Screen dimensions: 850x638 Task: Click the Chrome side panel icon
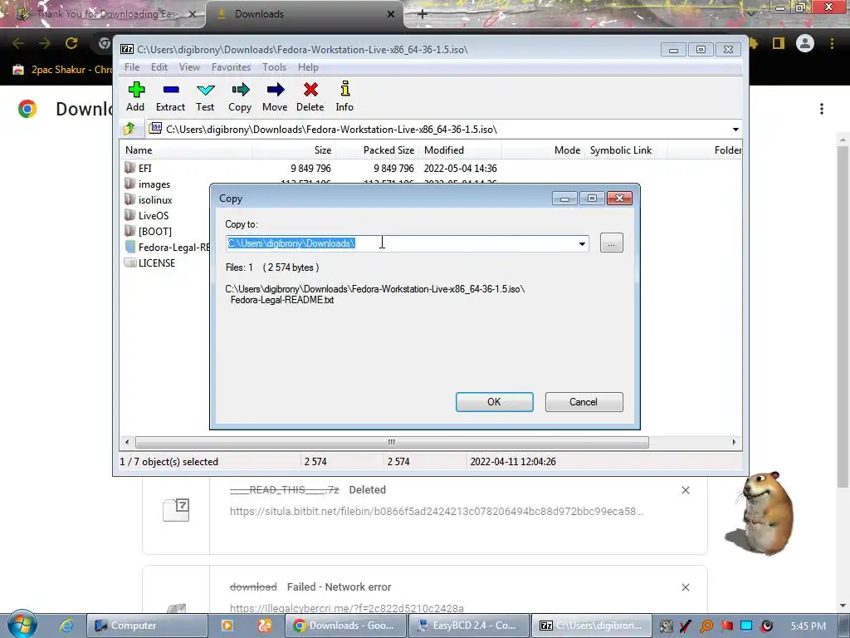[779, 43]
